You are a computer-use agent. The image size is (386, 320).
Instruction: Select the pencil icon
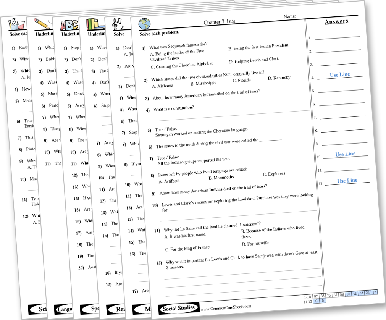click(42, 24)
